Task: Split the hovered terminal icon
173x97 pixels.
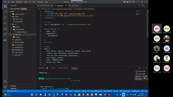Action: pyautogui.click(x=144, y=76)
